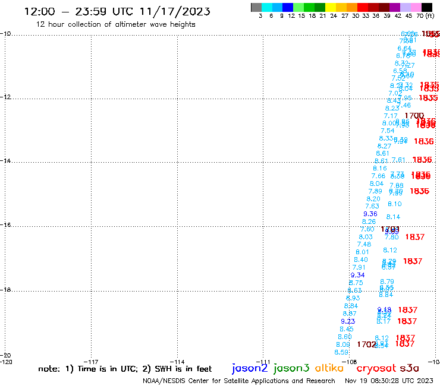Click the wave height value '8.26'
This screenshot has width=440, height=386.
369,222
